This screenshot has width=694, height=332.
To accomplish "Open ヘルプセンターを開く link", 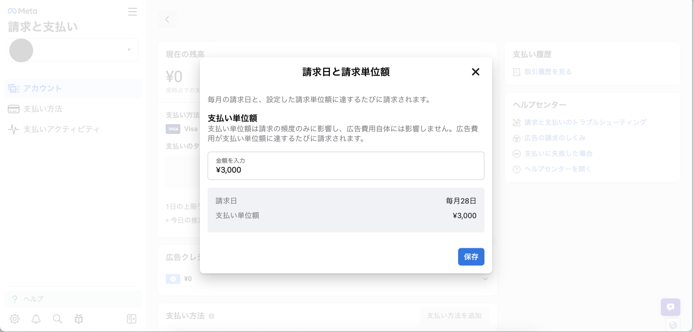I will point(558,169).
